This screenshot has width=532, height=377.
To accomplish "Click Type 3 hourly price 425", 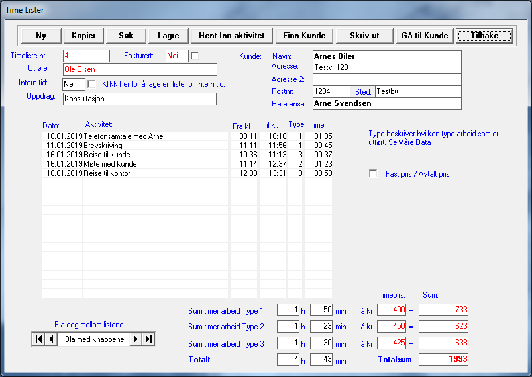I will coord(392,343).
